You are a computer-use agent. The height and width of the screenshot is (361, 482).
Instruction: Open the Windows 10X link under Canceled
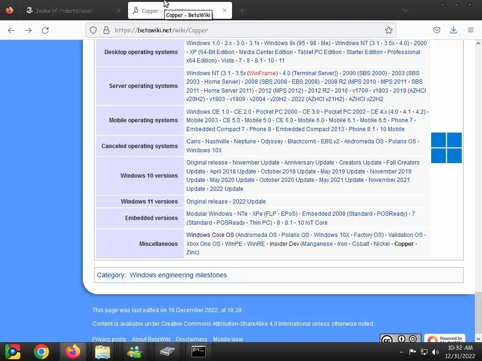[204, 150]
